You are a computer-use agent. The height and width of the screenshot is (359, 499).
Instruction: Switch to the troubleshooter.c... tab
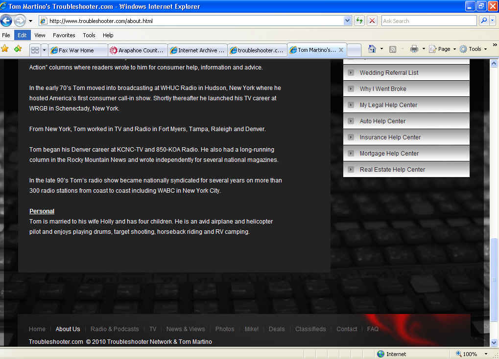click(257, 50)
